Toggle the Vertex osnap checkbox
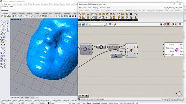The width and height of the screenshot is (186, 104). coord(56,101)
